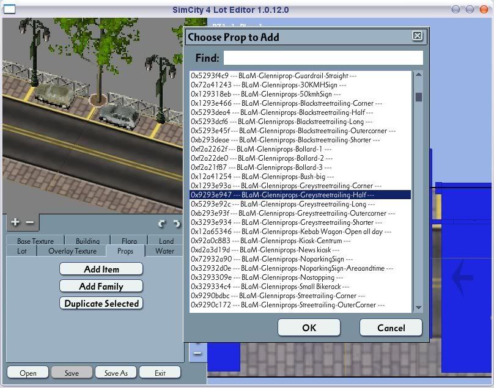Select News kiosk prop row
The image size is (494, 388).
301,250
